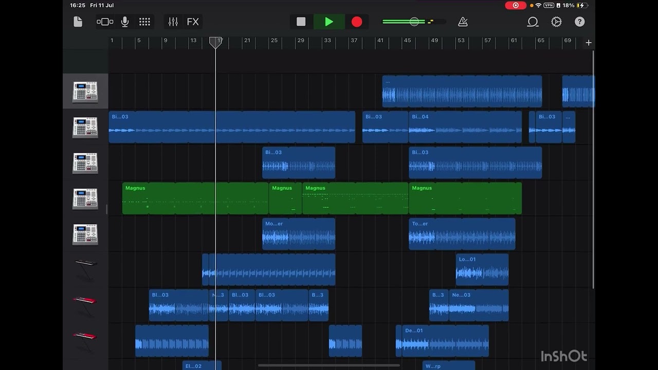Select the De...01 audio region
The width and height of the screenshot is (658, 370).
[445, 341]
